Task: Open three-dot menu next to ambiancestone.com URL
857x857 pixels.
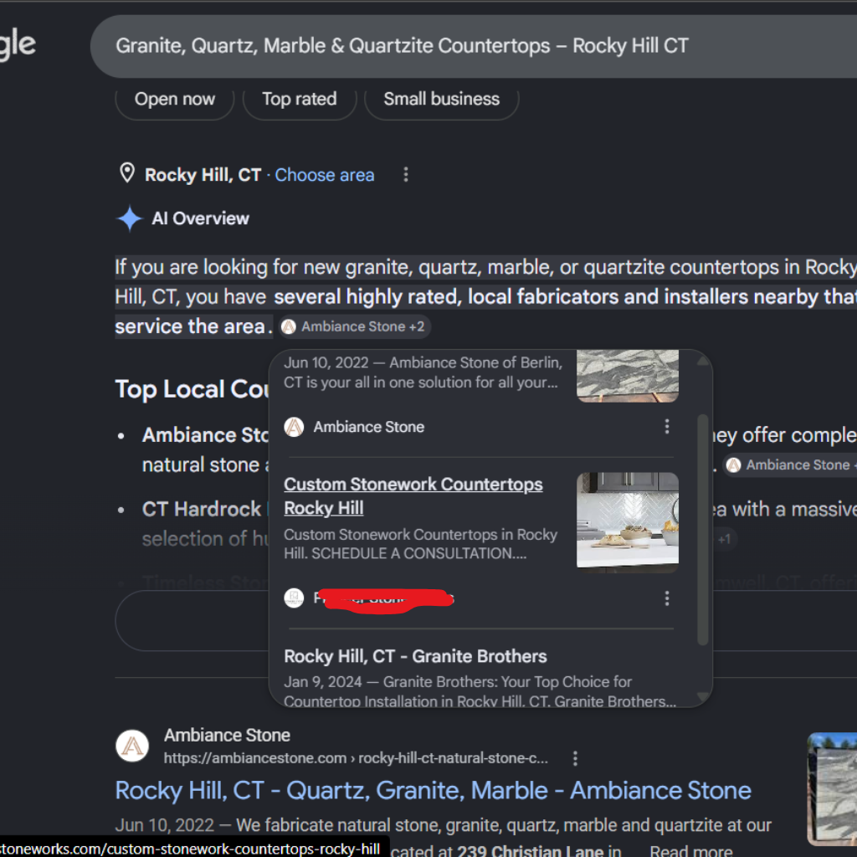Action: pyautogui.click(x=575, y=758)
